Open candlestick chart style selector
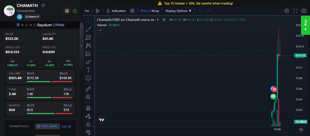310x136 pixels. pyautogui.click(x=97, y=11)
